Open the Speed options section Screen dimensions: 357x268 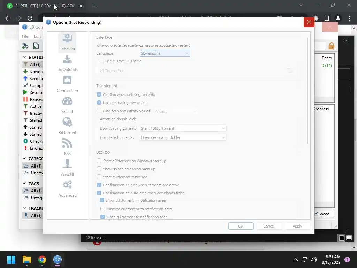67,105
